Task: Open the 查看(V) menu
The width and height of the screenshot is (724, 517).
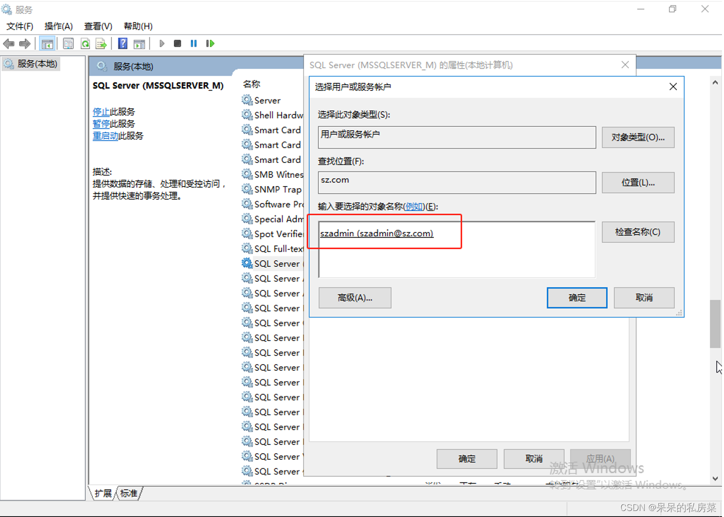Action: point(98,26)
